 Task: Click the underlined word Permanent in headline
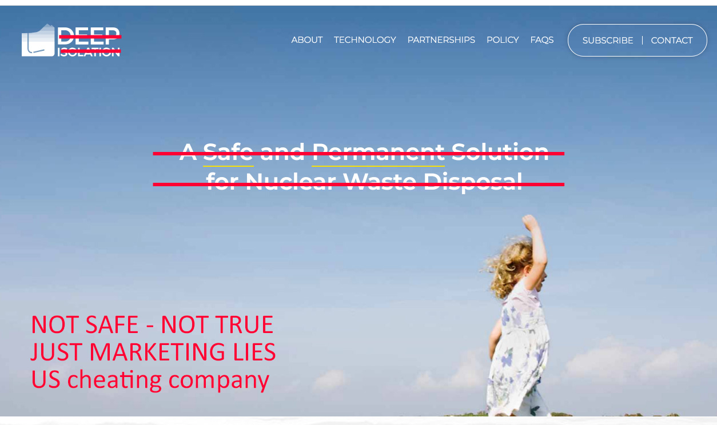tap(378, 152)
